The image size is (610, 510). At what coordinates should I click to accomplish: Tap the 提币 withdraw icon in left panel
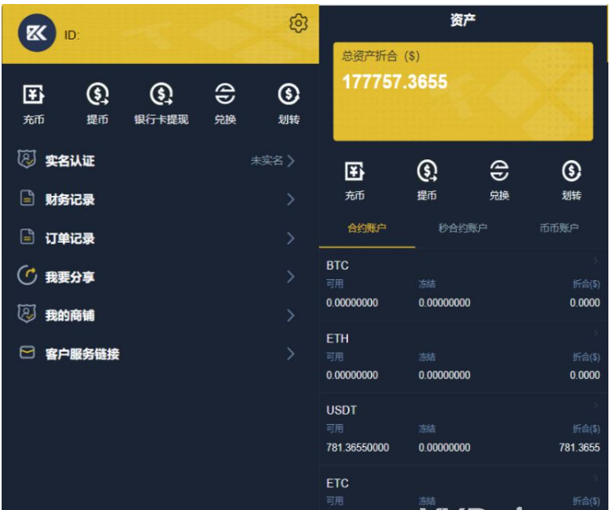(x=97, y=96)
